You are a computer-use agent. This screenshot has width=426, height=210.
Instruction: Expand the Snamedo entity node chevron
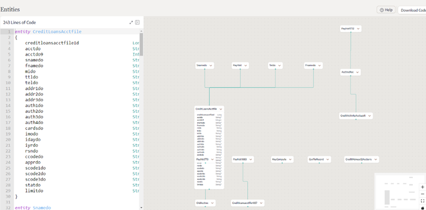(x=211, y=65)
